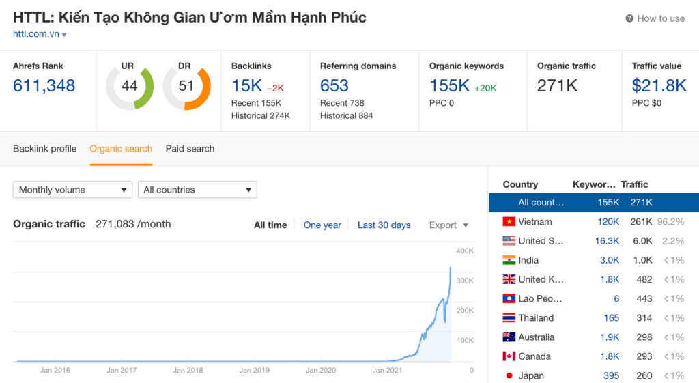Switch to the Backlink profile tab
Image resolution: width=699 pixels, height=383 pixels.
tap(44, 148)
